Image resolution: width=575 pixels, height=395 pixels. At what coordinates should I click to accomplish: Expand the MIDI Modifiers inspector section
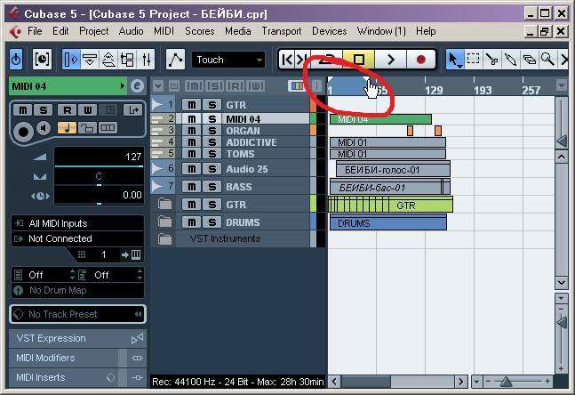point(77,358)
